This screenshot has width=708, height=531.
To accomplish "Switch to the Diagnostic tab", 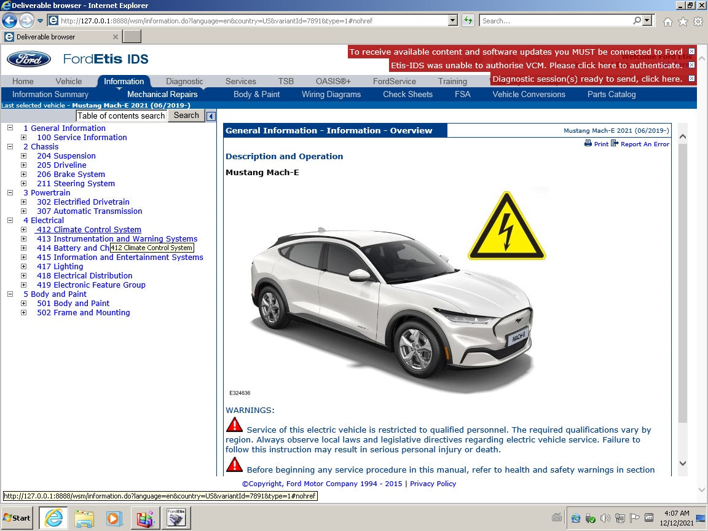I will (x=184, y=81).
